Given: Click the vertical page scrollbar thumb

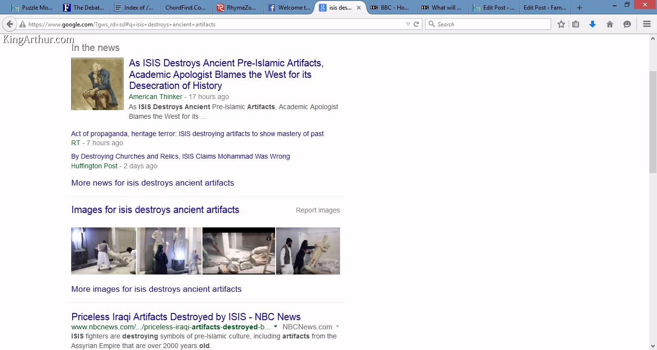Looking at the screenshot, I should coord(653,122).
